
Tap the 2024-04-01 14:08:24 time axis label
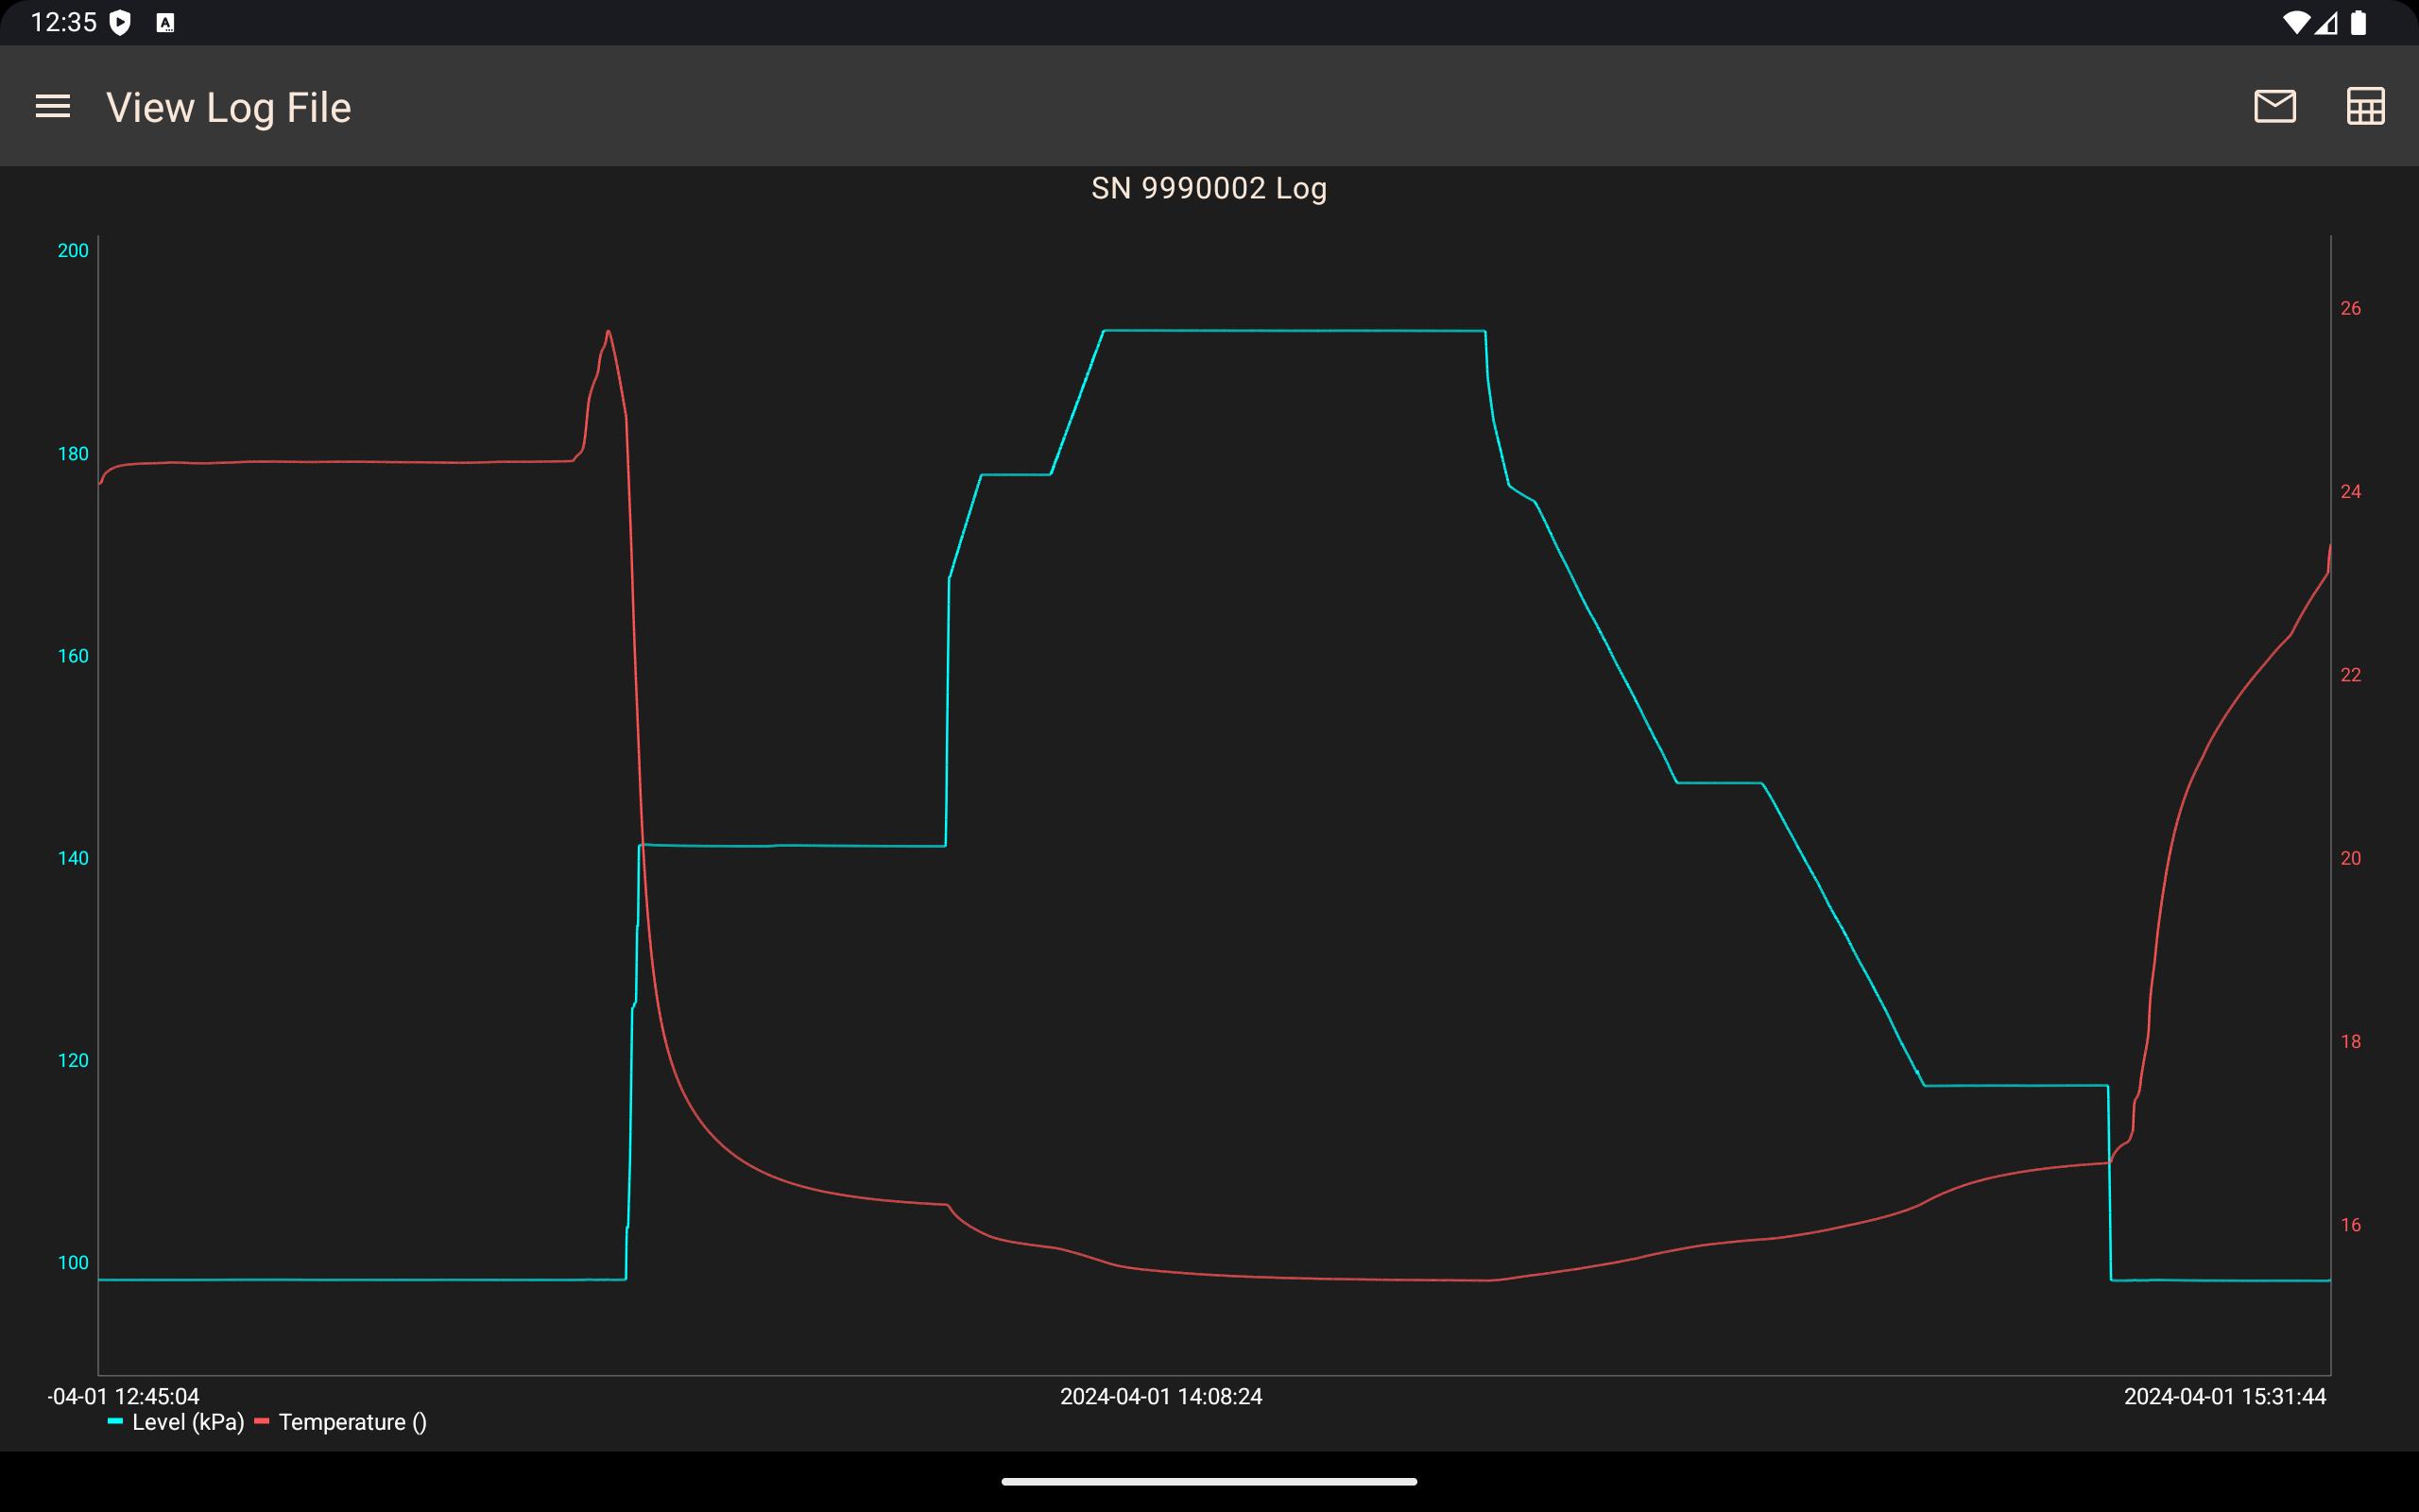point(1160,1396)
